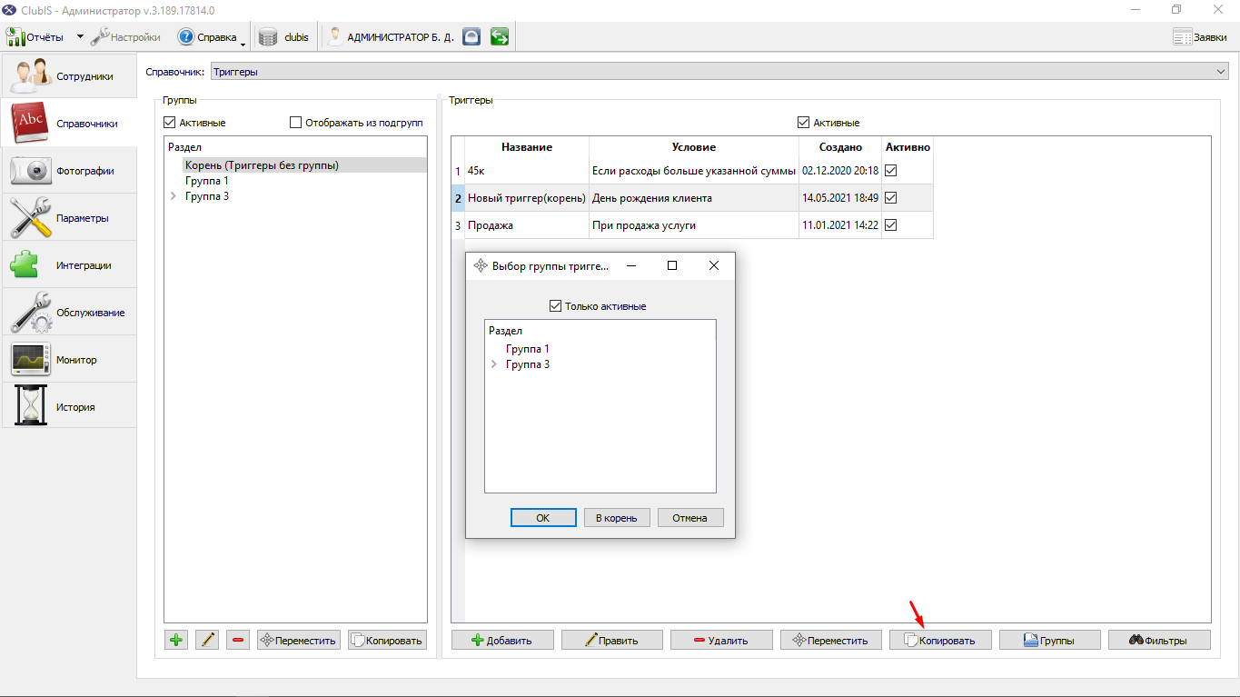Image resolution: width=1240 pixels, height=697 pixels.
Task: Open the Сотрудники sidebar section
Action: point(69,76)
